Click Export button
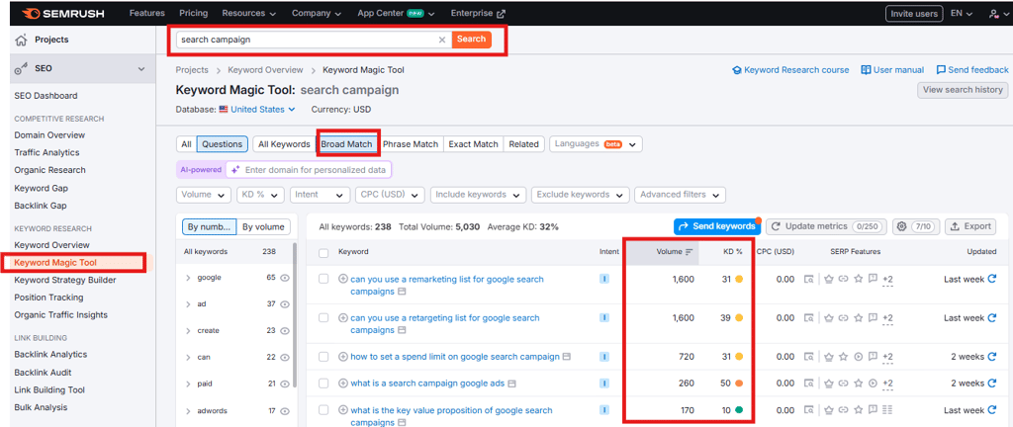Viewport: 1013px width, 427px height. pyautogui.click(x=969, y=226)
